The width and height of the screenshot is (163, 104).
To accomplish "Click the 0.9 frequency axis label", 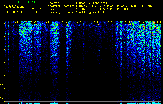I will tap(2, 60).
